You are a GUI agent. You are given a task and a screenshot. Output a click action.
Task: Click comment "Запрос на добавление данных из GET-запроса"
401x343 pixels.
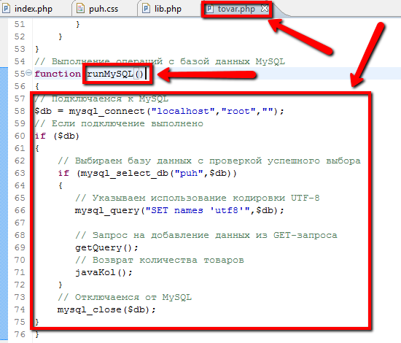tap(206, 235)
